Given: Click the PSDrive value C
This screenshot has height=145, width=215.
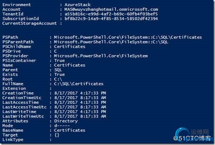Looking at the screenshot, I should [55, 51].
